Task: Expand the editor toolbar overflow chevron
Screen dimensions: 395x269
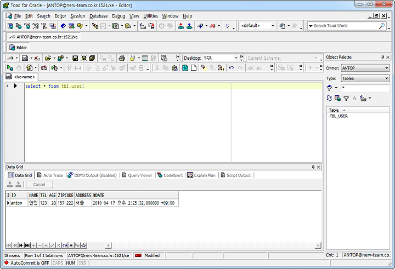Action: pos(177,58)
